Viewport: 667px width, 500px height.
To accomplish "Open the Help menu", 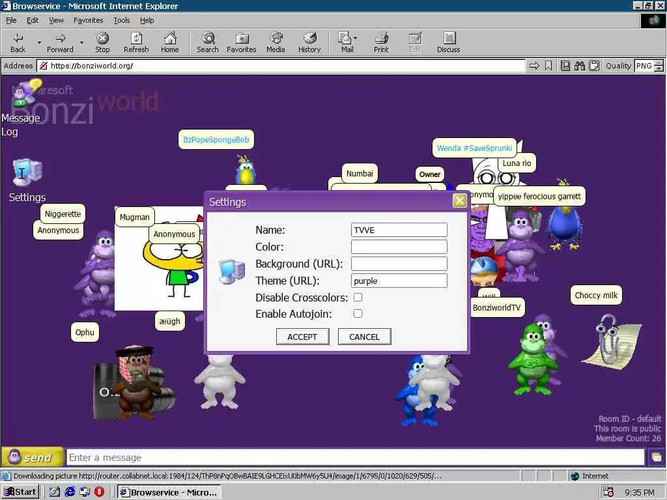I will tap(147, 20).
